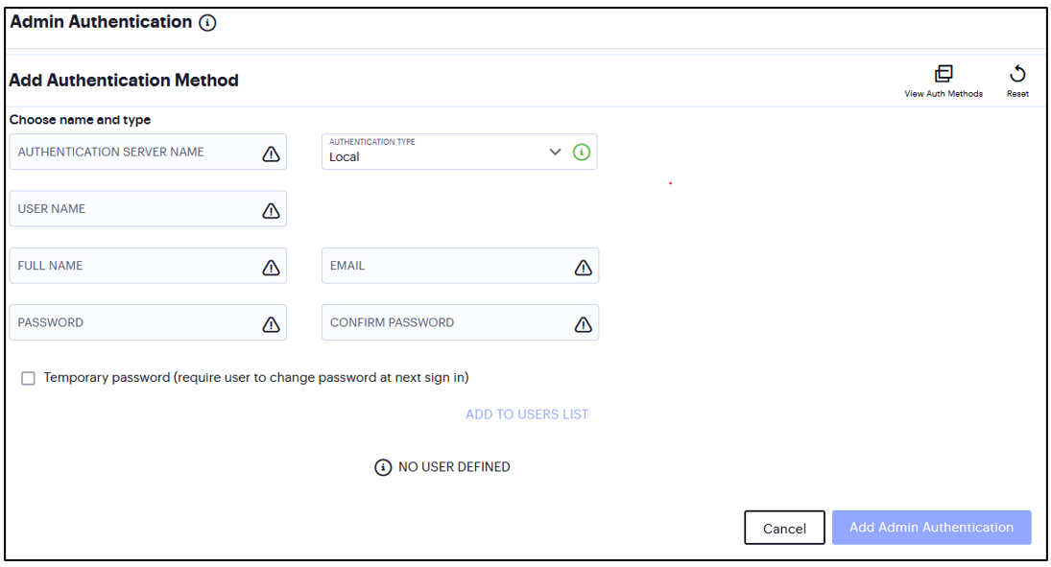Image resolution: width=1051 pixels, height=567 pixels.
Task: Click the warning icon in Password field
Action: pyautogui.click(x=270, y=322)
